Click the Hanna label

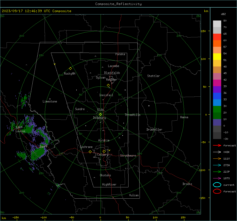(x=184, y=117)
